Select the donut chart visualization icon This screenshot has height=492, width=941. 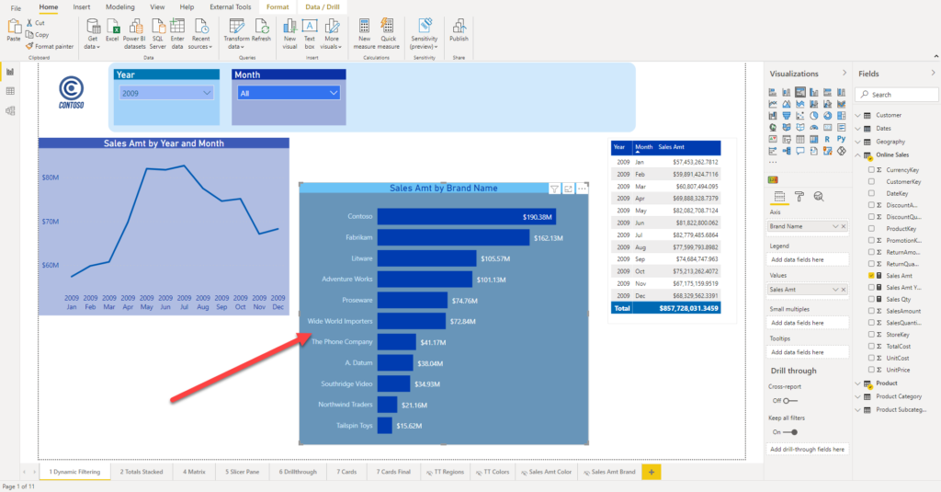[x=828, y=115]
